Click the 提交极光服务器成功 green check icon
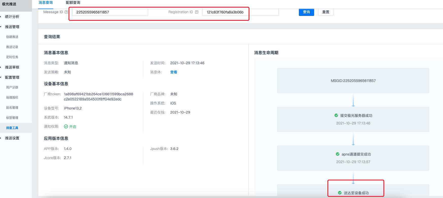Screen dimensions: 443x198 [x=336, y=115]
